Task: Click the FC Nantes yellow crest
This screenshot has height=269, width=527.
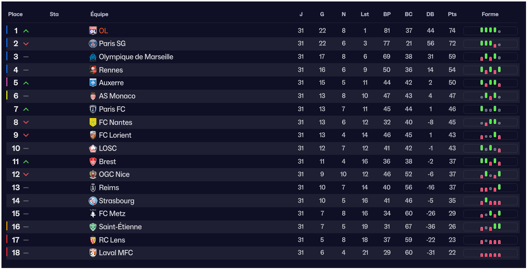Action: pyautogui.click(x=93, y=122)
